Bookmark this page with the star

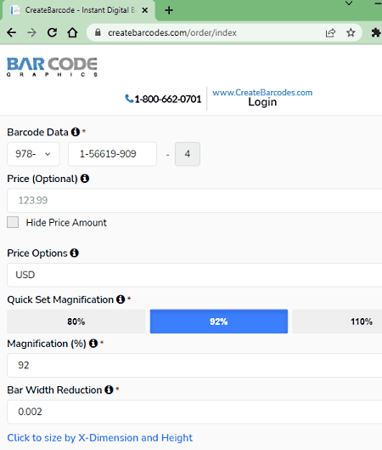tap(351, 32)
